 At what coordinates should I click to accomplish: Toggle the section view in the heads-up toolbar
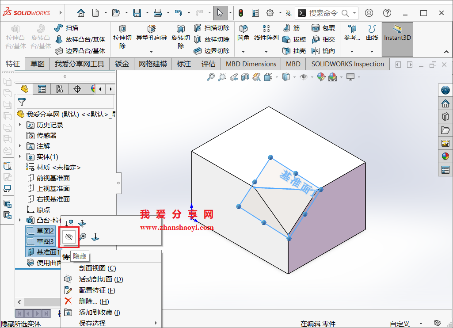tap(245, 76)
